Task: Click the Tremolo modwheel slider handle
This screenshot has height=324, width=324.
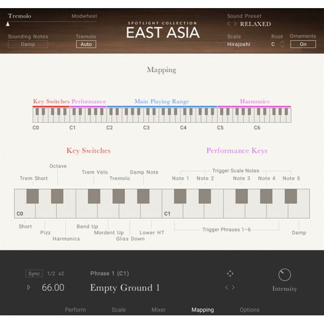Action: (8, 24)
